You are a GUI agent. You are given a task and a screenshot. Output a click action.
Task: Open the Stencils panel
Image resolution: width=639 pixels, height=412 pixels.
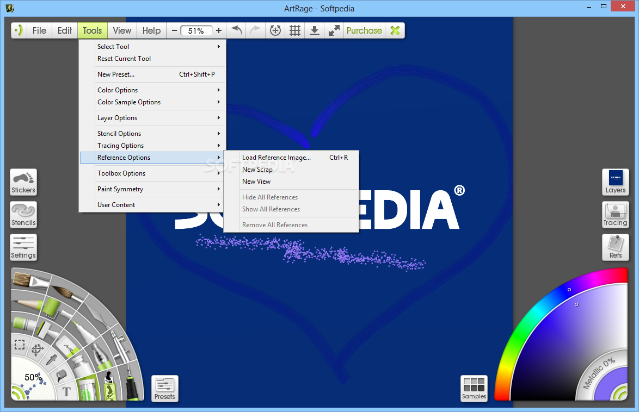click(x=23, y=215)
